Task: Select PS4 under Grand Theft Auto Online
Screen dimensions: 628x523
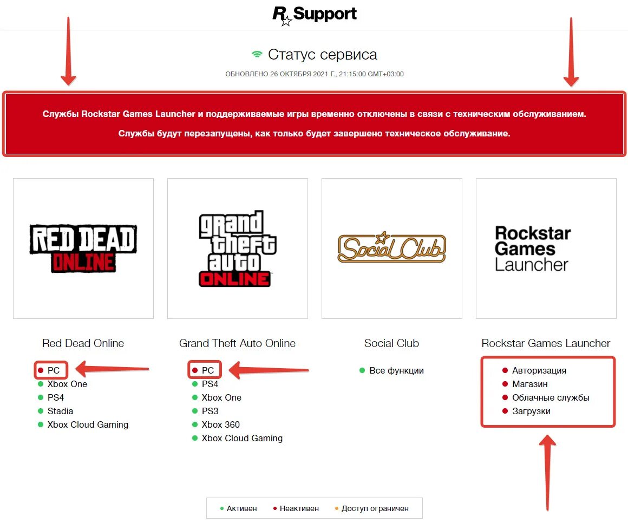Action: (x=210, y=384)
